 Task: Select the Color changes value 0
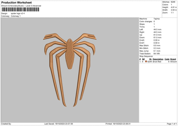tap(154, 21)
